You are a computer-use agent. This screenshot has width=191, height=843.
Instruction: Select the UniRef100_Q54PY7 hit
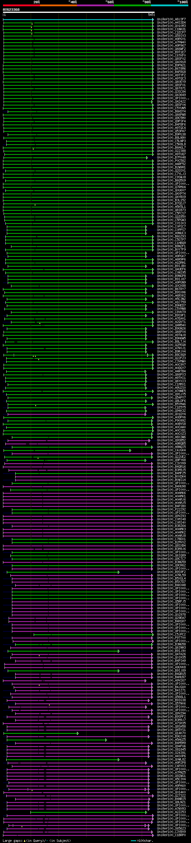[171, 398]
